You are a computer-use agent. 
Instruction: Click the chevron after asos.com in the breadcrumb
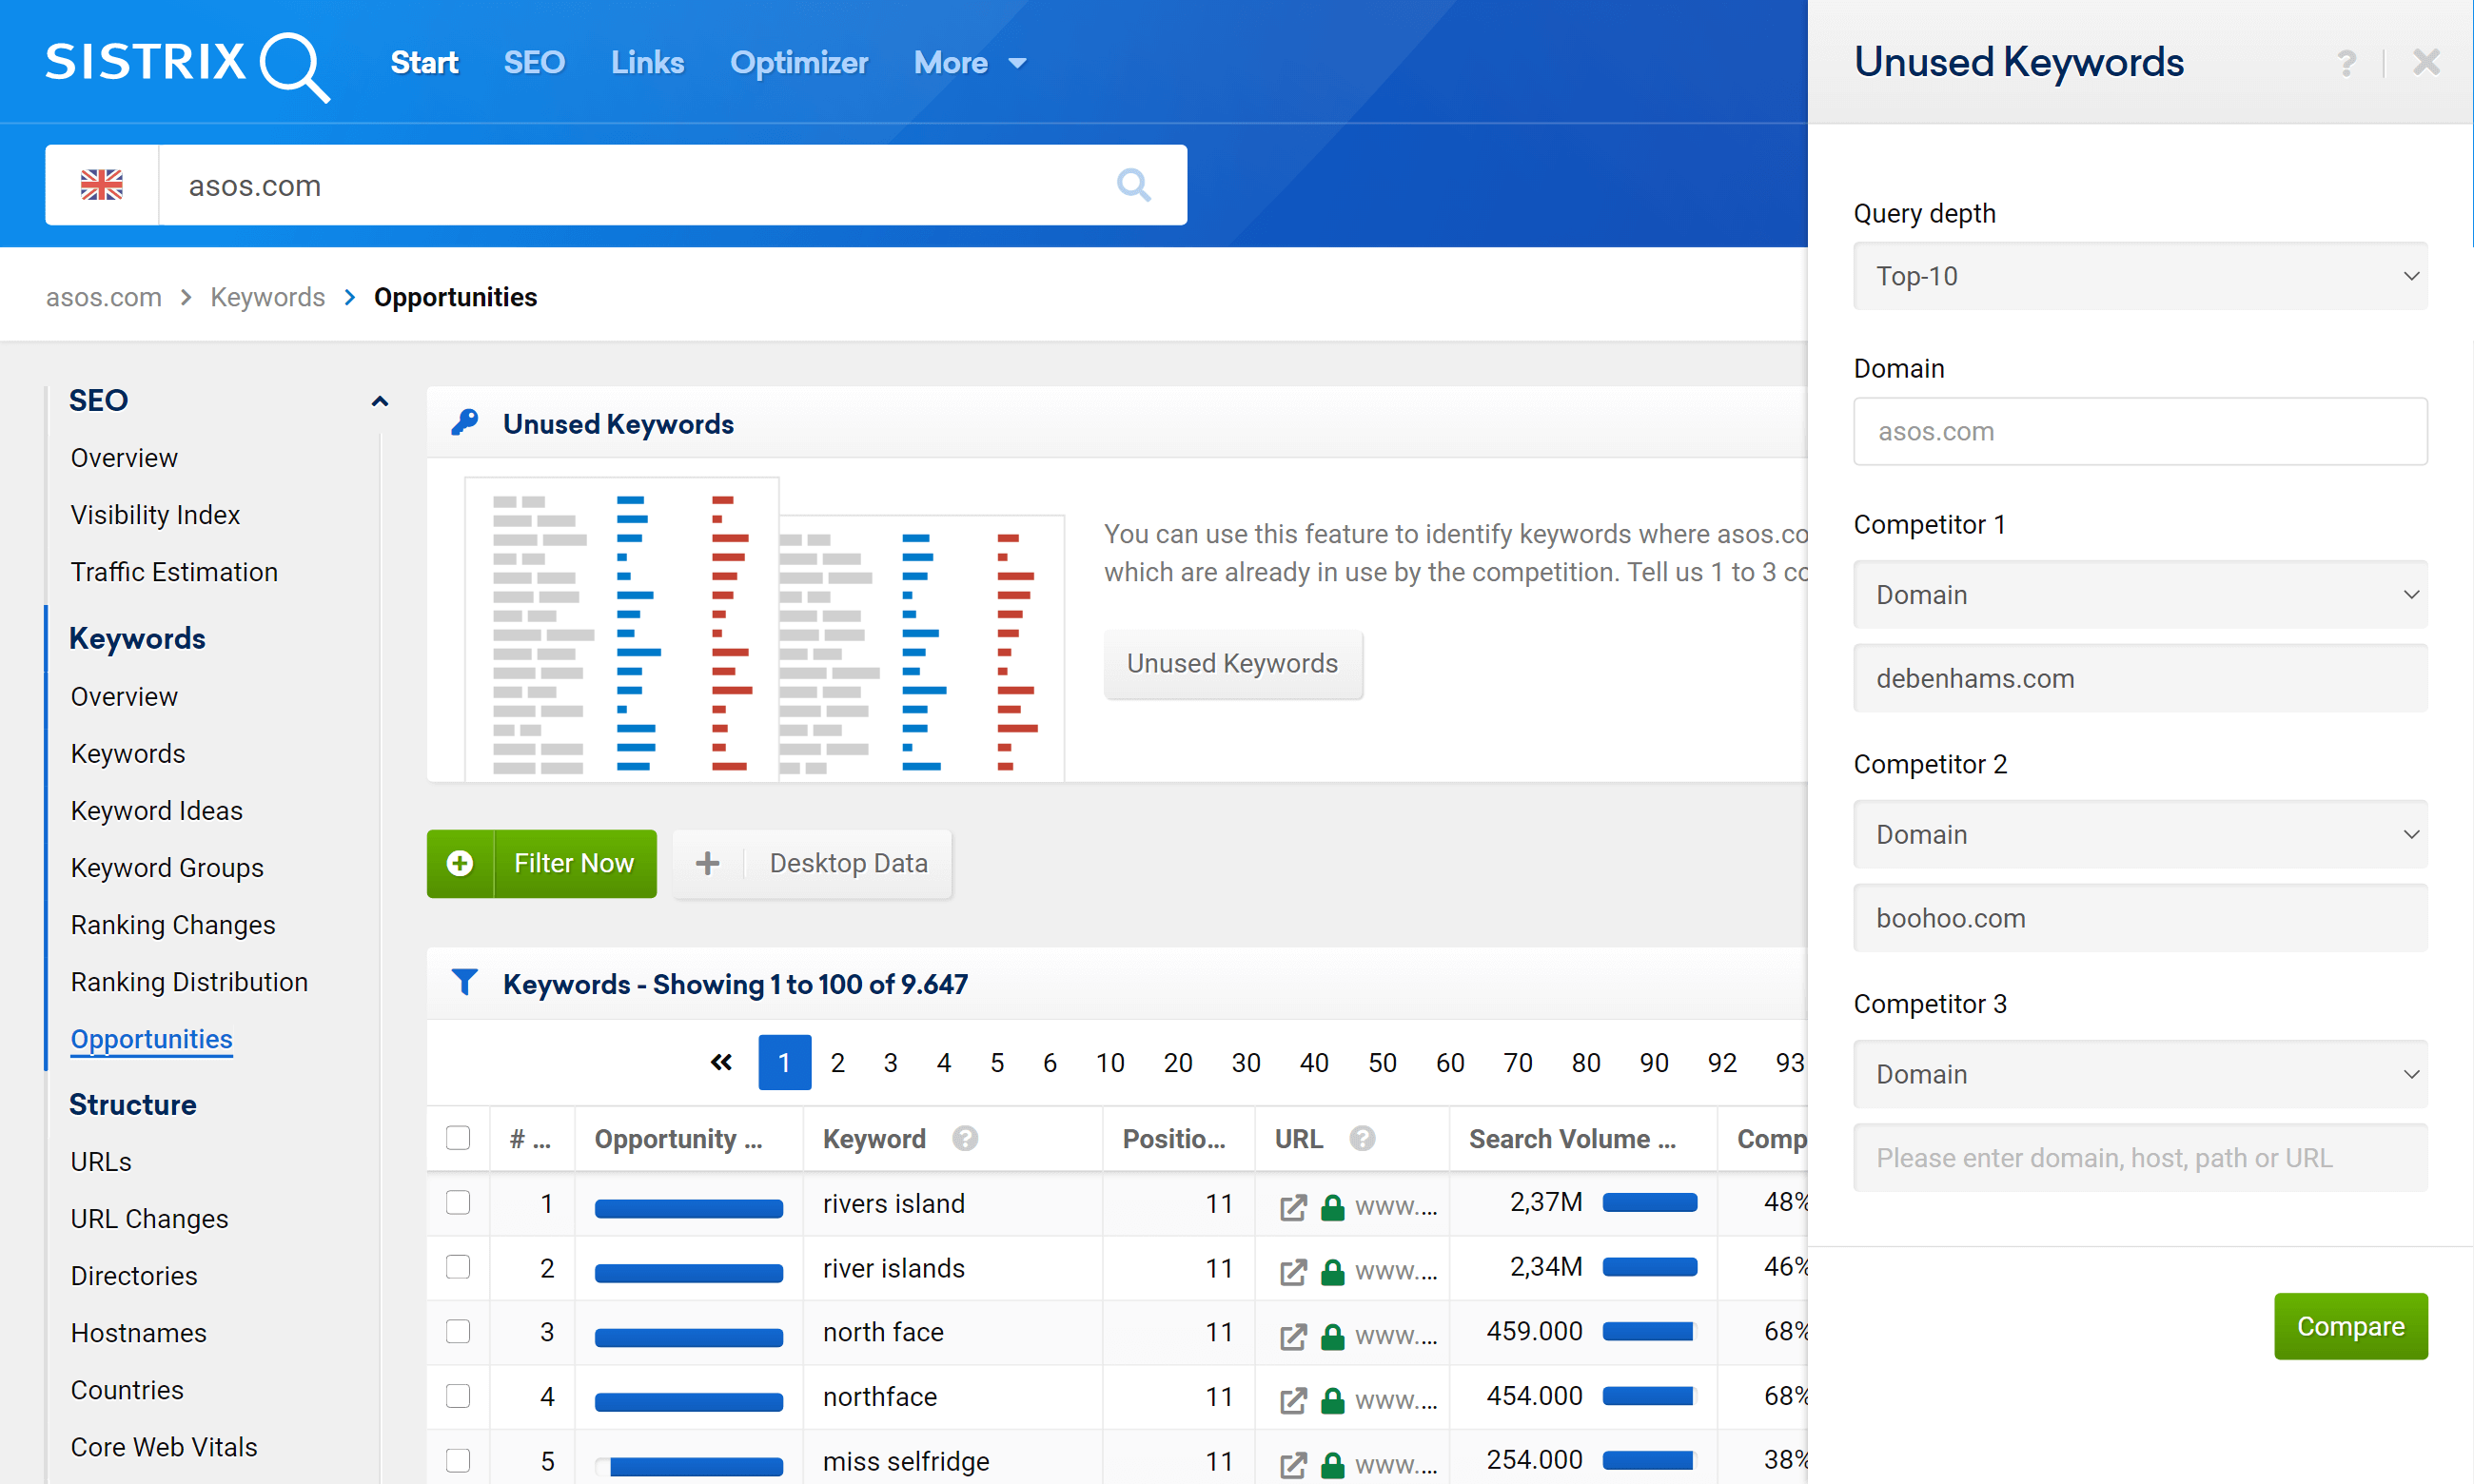(x=186, y=297)
